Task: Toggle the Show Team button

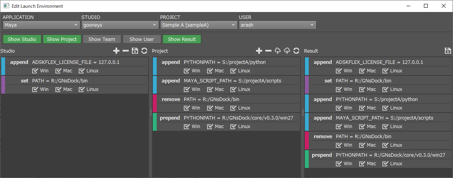Action: click(x=102, y=39)
